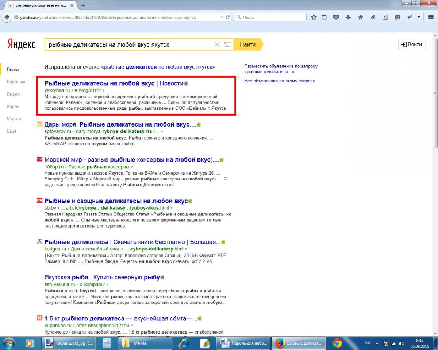This screenshot has height=350, width=438.
Task: Open result 'Рыбные и овощные деликатесы'
Action: pyautogui.click(x=116, y=201)
